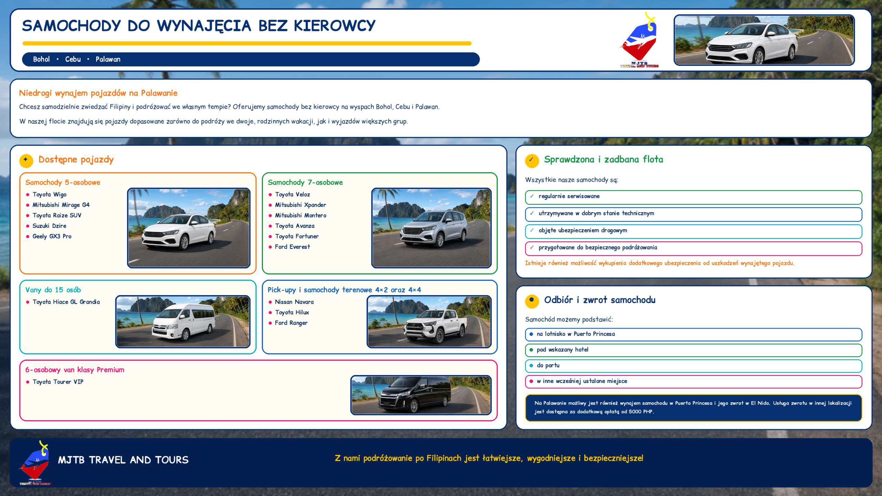
Task: Click the Niedrogi wynajem pojazdów na Palawanie heading
Action: [x=98, y=93]
